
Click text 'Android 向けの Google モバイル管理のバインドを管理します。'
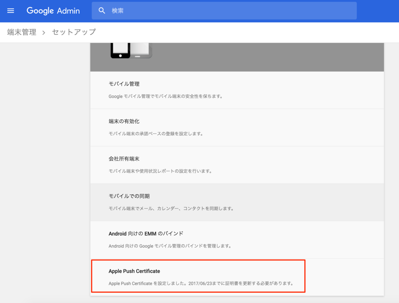(170, 246)
